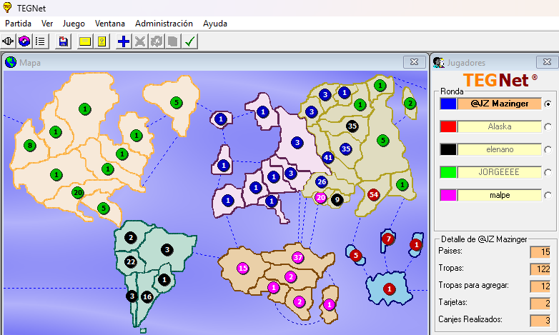Select the green 2 island army marker

(x=410, y=104)
